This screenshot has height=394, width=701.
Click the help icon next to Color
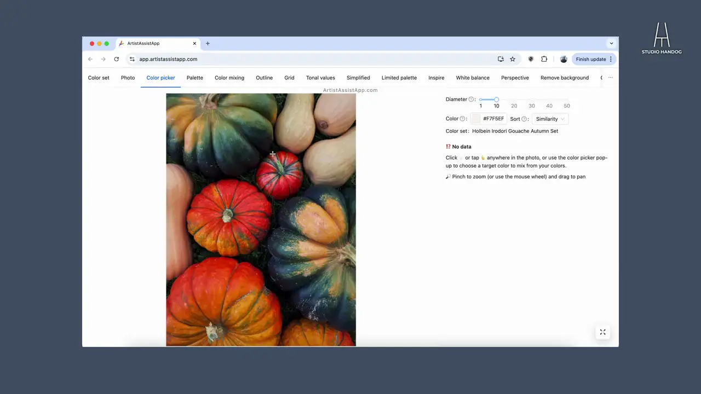[462, 119]
